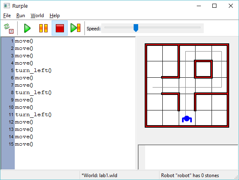
Task: Reset world with the reload icon
Action: 9,28
